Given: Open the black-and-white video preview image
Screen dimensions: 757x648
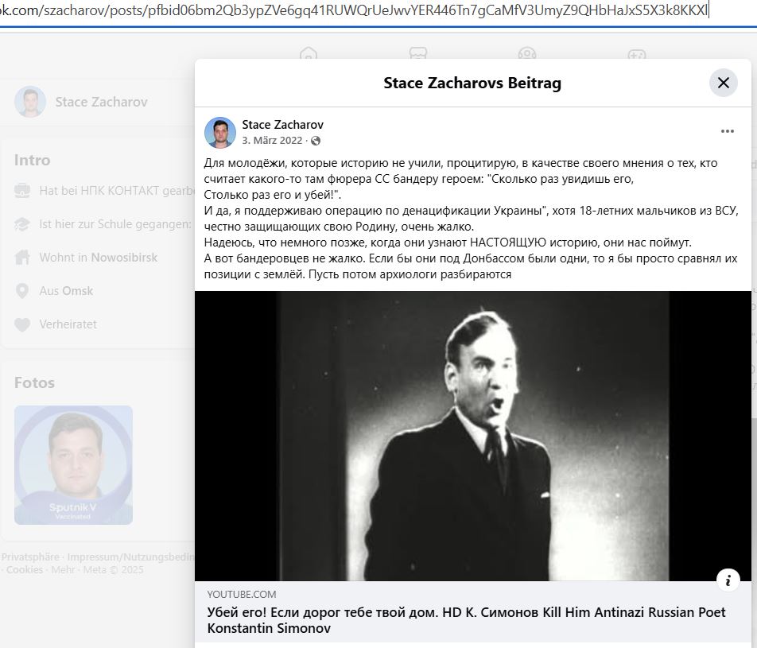Looking at the screenshot, I should click(473, 436).
